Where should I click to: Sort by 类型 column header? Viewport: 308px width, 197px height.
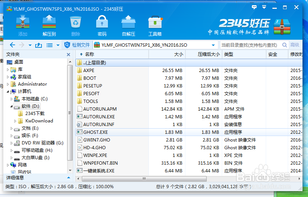click(244, 54)
